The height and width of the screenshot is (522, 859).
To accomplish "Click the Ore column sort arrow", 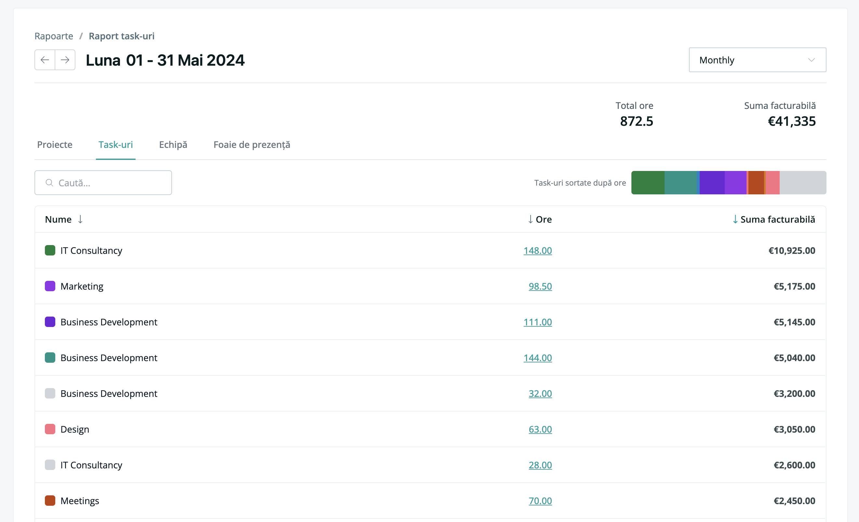I will [x=530, y=219].
